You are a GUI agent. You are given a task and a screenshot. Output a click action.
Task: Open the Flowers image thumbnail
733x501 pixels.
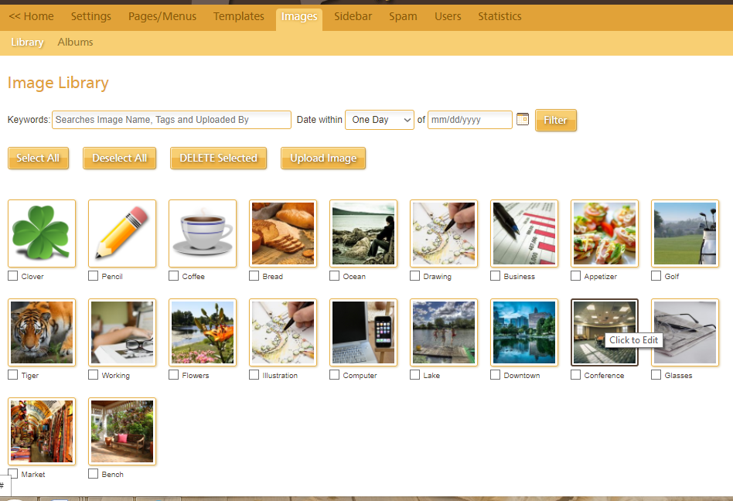(x=203, y=332)
